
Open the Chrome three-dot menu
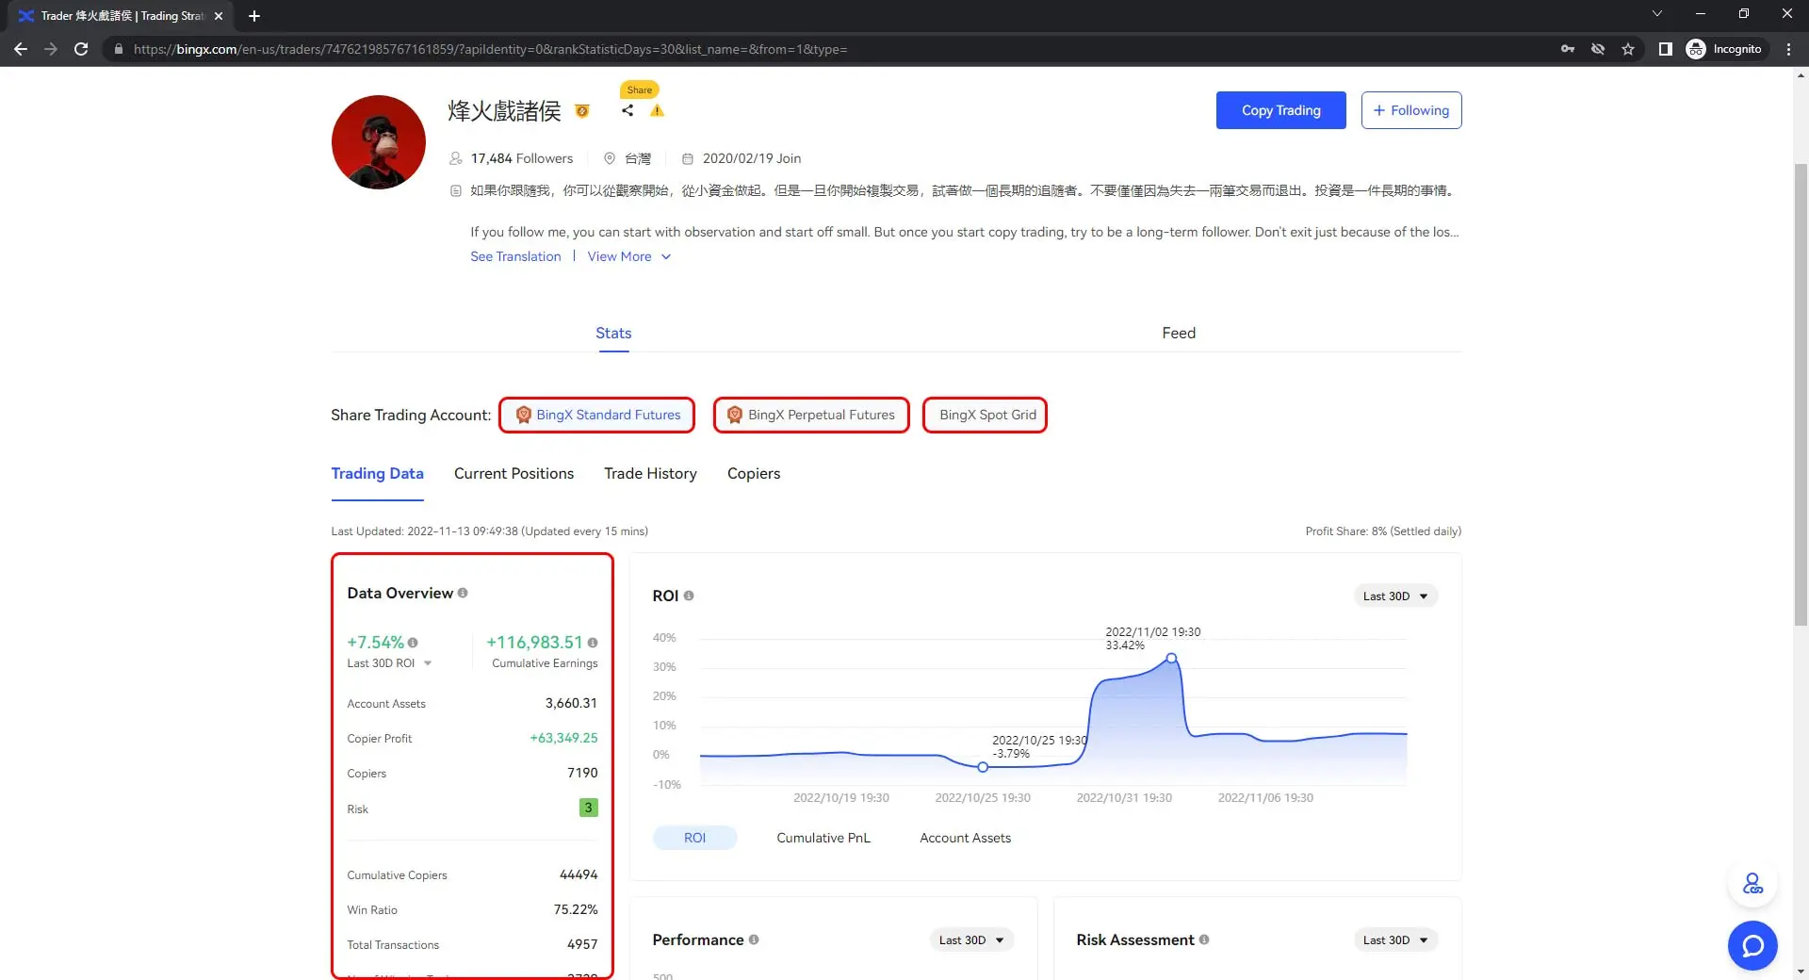(1788, 49)
